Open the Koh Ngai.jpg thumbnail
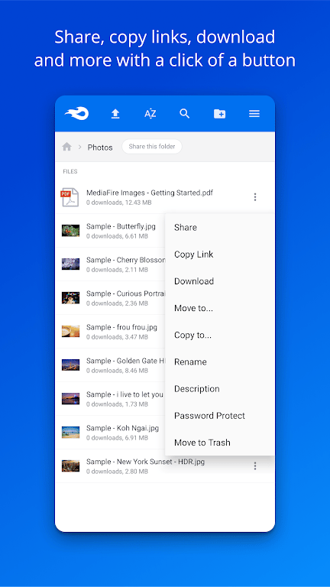The image size is (330, 587). (x=70, y=433)
